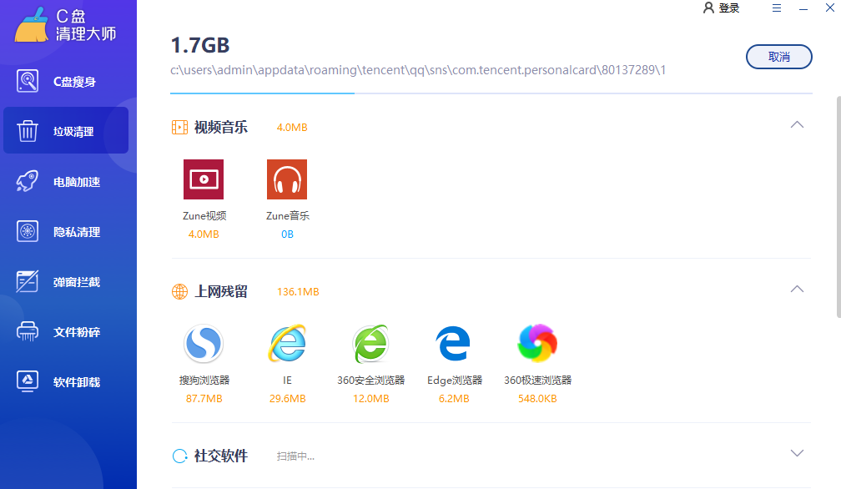Expand the 社交软件 section
The width and height of the screenshot is (841, 489).
coord(796,452)
